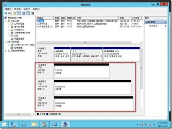Go up one level with folder icon
172x129 pixels.
coord(15,13)
